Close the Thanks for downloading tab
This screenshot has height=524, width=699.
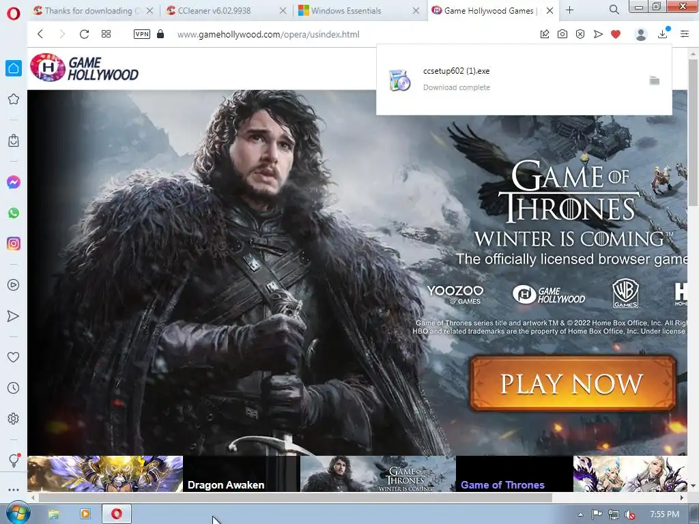pyautogui.click(x=149, y=10)
